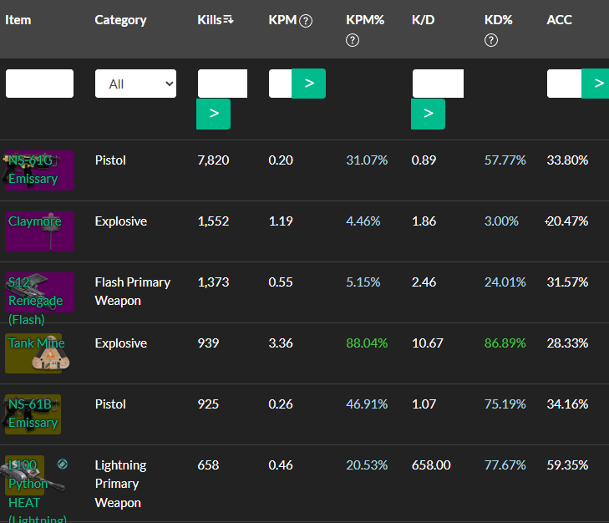
Task: Select the 86.89% KD percentile value
Action: [x=505, y=343]
